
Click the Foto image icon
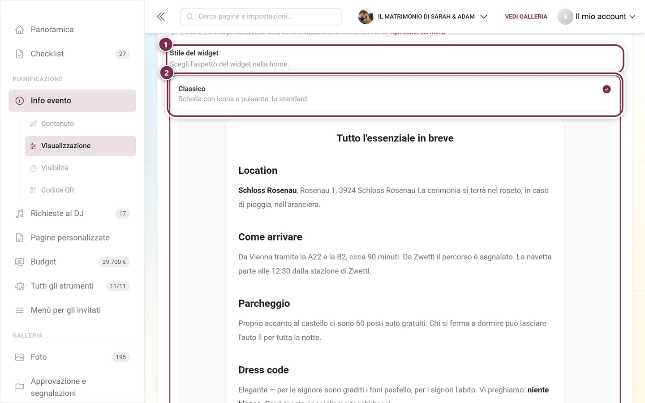[x=20, y=357]
